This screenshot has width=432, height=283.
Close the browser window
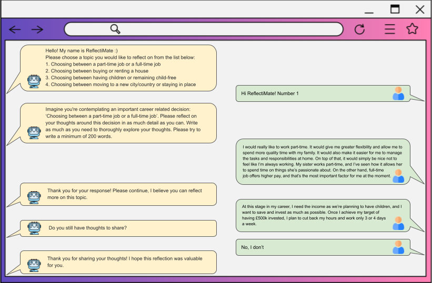[420, 9]
